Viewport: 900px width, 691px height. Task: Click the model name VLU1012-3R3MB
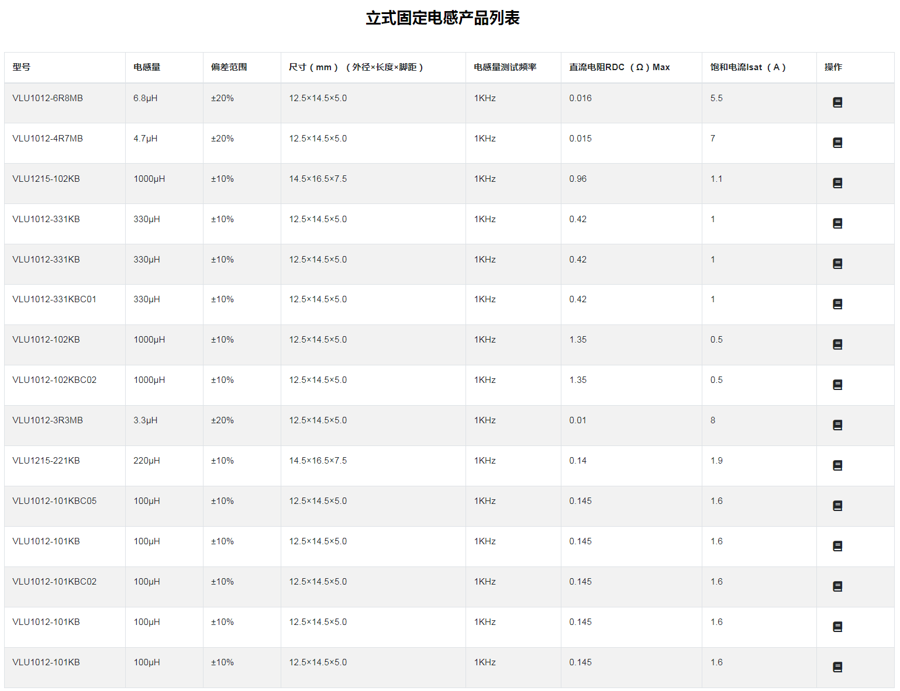click(x=47, y=420)
